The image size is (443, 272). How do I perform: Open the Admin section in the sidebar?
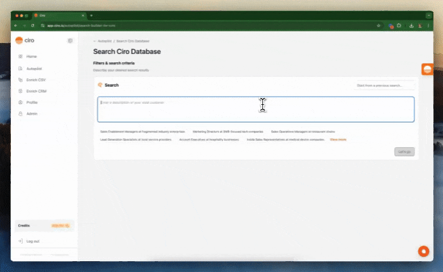click(x=32, y=114)
